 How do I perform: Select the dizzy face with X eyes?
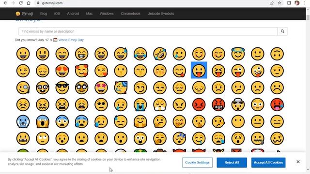pyautogui.click(x=238, y=138)
